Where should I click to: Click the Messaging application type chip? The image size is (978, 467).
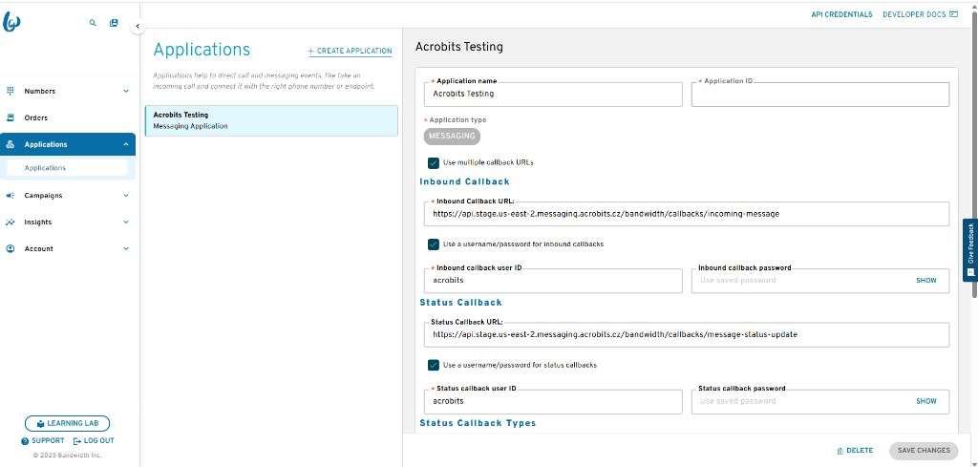click(452, 136)
